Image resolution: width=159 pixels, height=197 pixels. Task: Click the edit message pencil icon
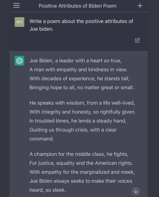pos(137,40)
